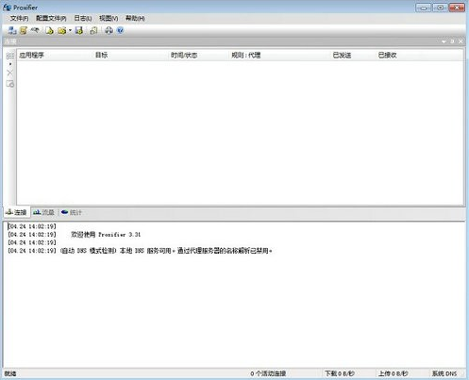Close the connections panel with X
469x380 pixels.
(x=461, y=41)
